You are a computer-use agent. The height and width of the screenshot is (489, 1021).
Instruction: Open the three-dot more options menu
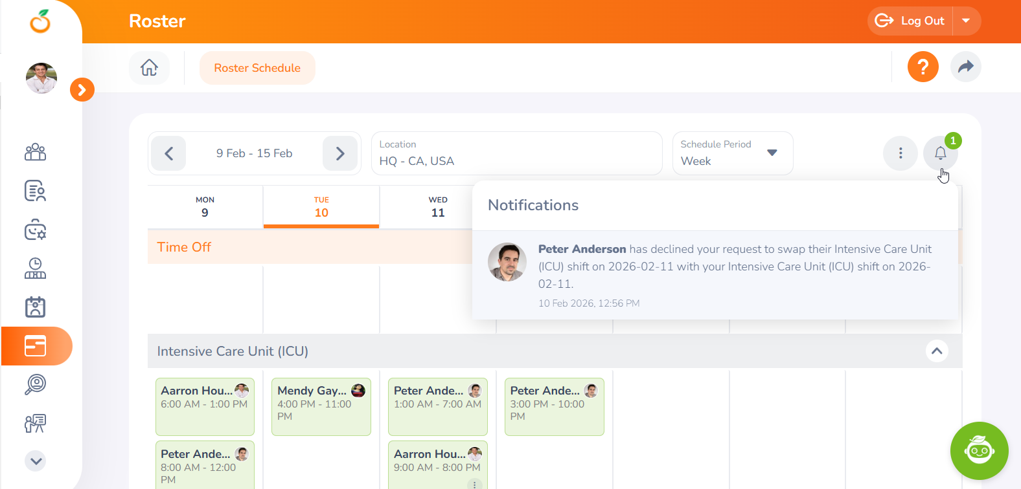(900, 153)
